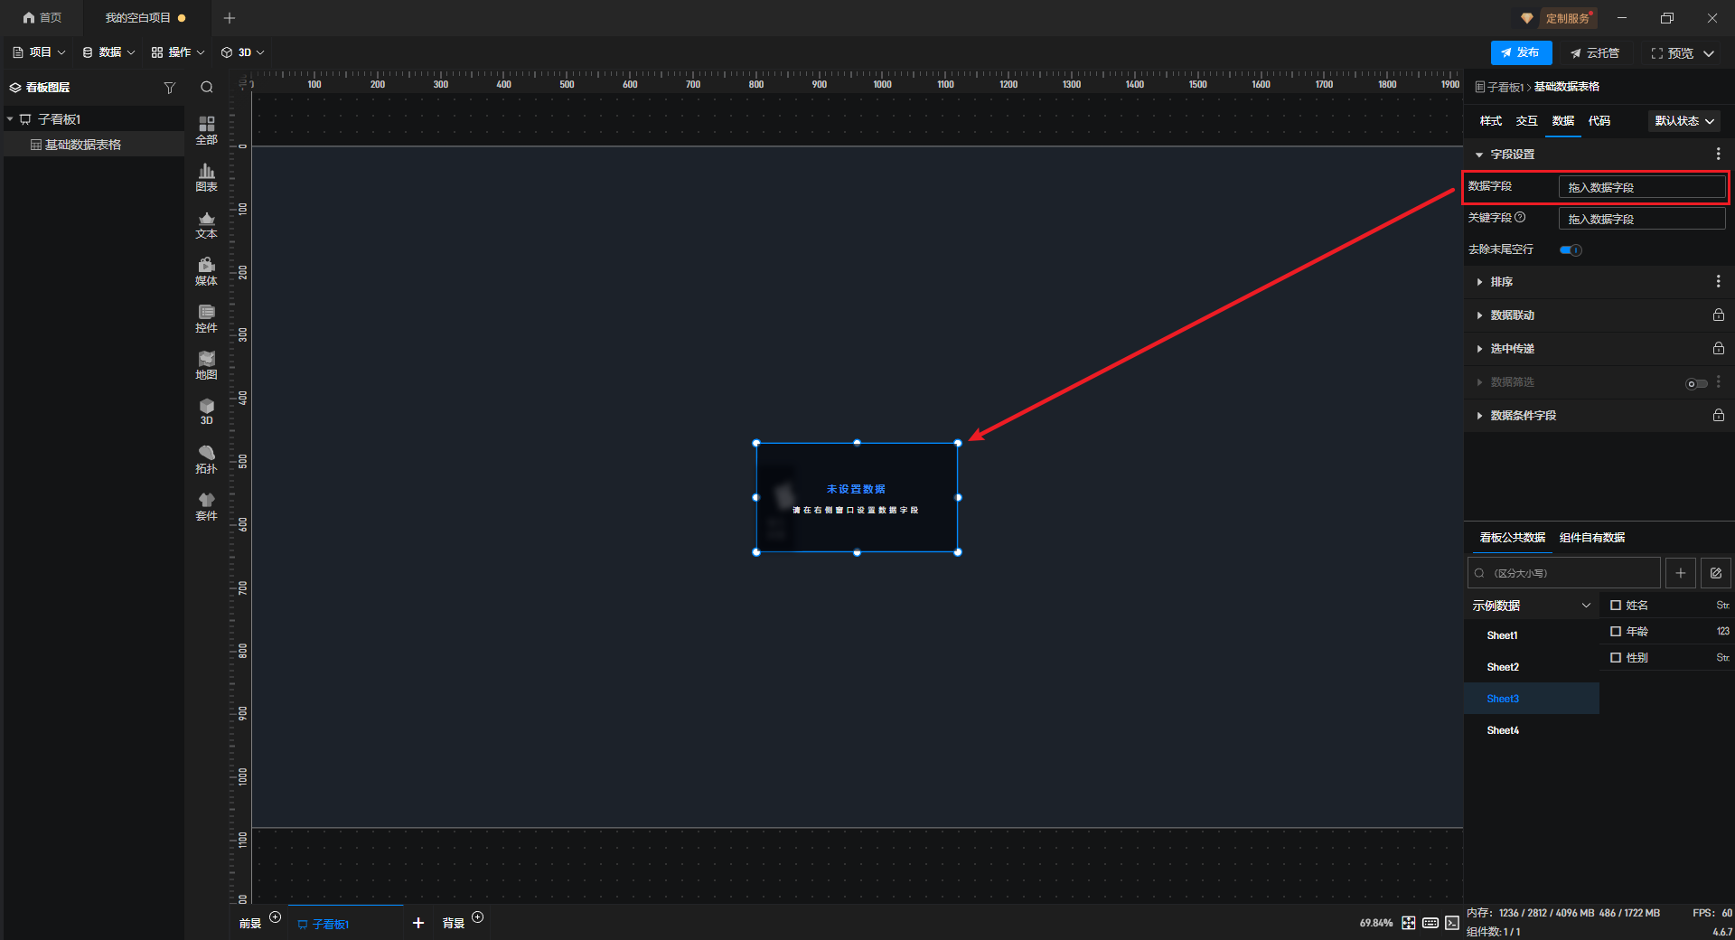Viewport: 1735px width, 940px height.
Task: Open the 地图 (map) component category
Action: (206, 364)
